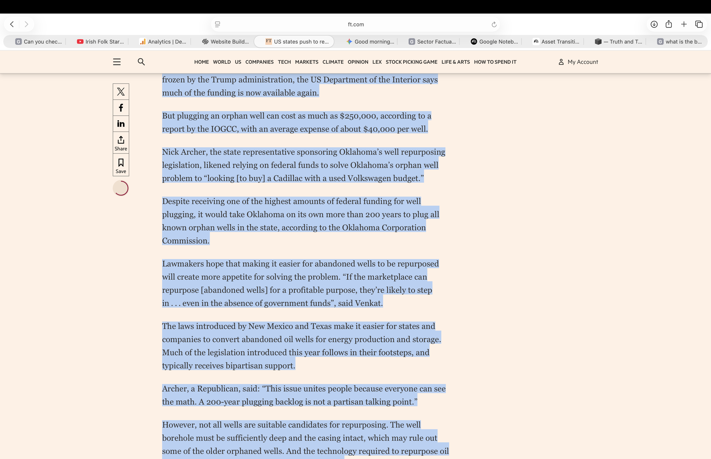The width and height of the screenshot is (711, 459).
Task: Share the article on X
Action: tap(121, 91)
